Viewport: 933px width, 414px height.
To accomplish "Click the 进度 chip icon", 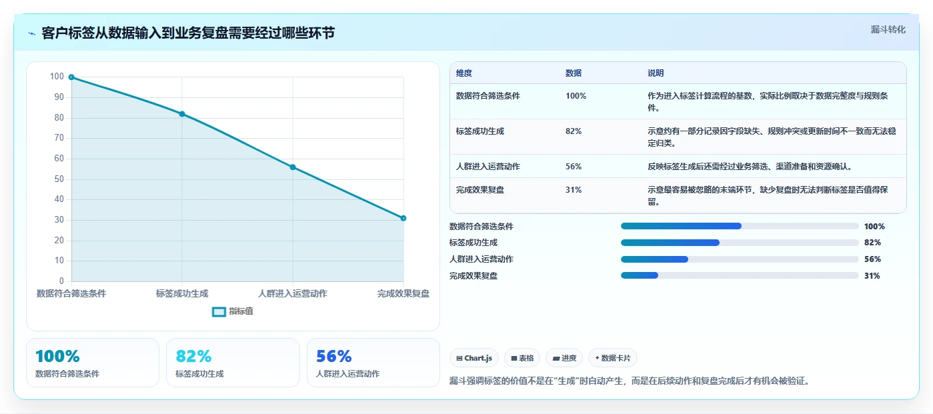I will [x=556, y=358].
